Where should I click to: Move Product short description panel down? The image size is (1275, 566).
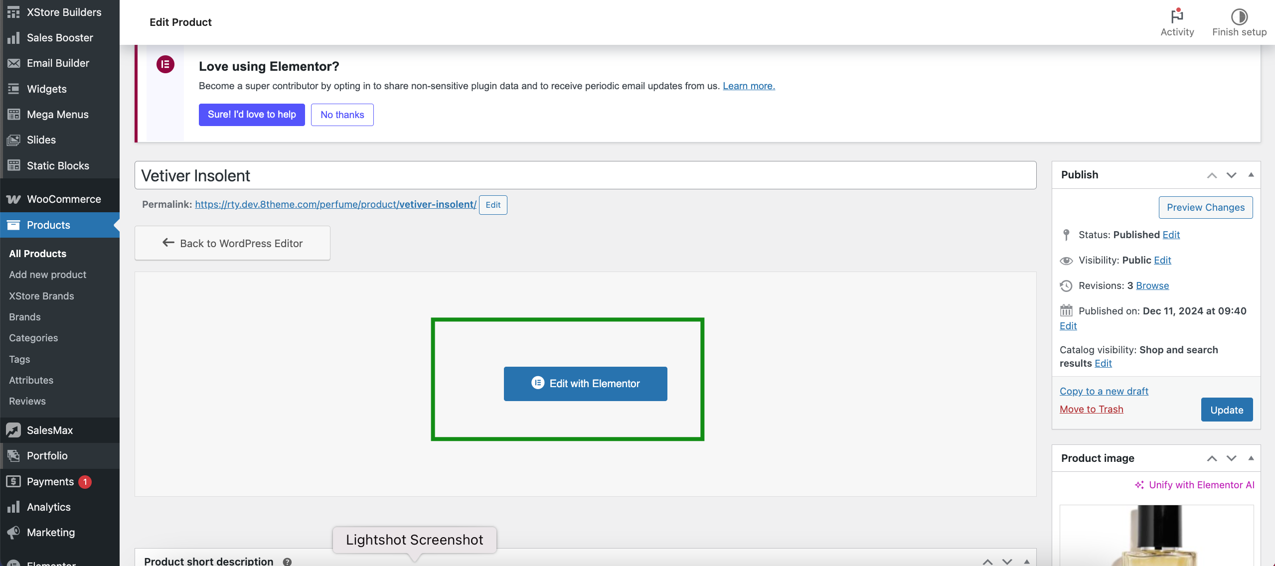[x=1007, y=562]
